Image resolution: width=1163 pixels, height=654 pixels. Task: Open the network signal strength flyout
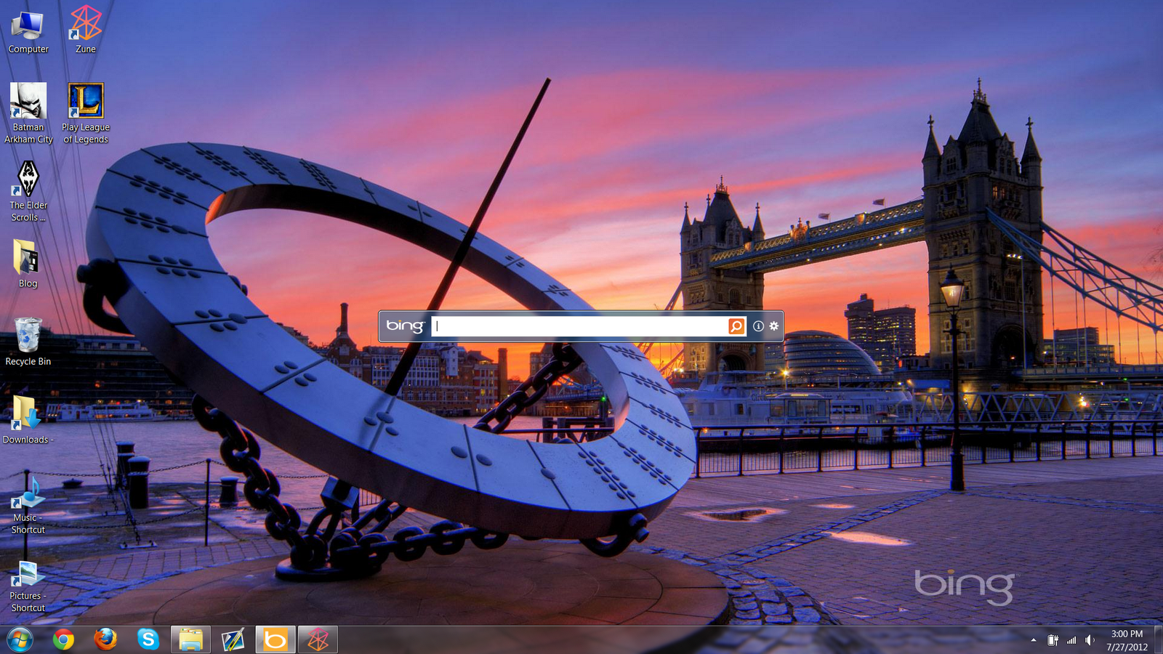pos(1071,640)
